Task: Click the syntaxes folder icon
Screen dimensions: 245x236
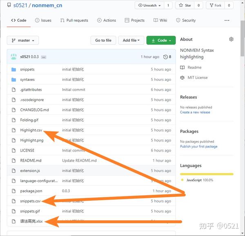Action: coord(13,80)
